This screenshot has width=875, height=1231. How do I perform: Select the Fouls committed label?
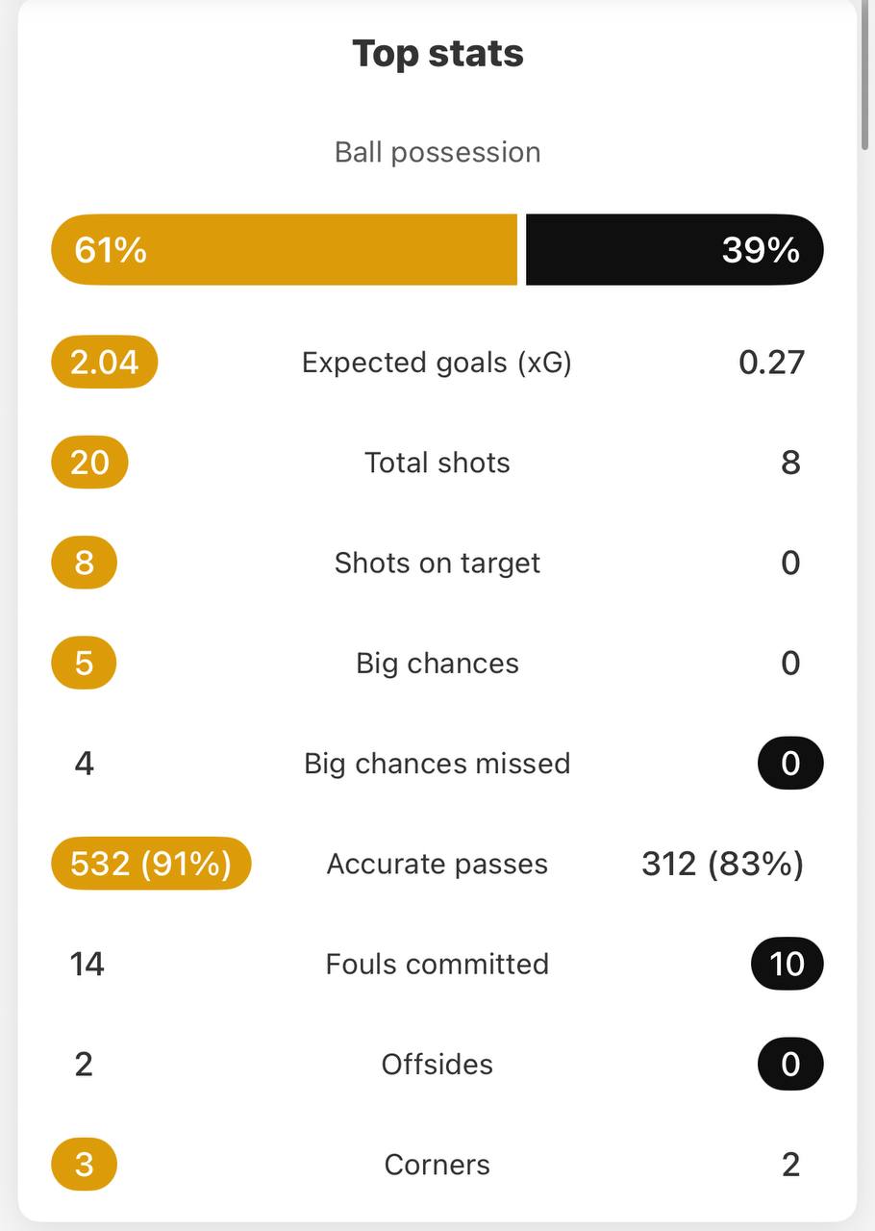(x=437, y=964)
